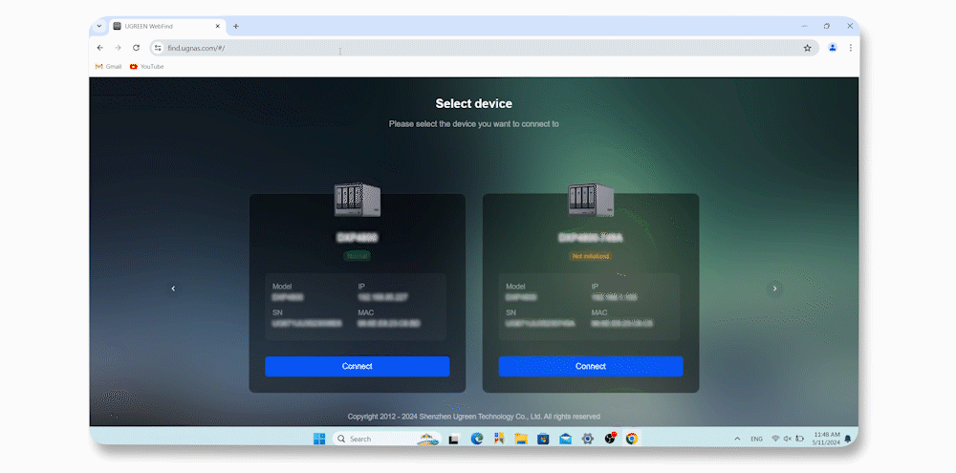Click the left device NAS thumbnail image
Image resolution: width=956 pixels, height=473 pixels.
point(357,200)
